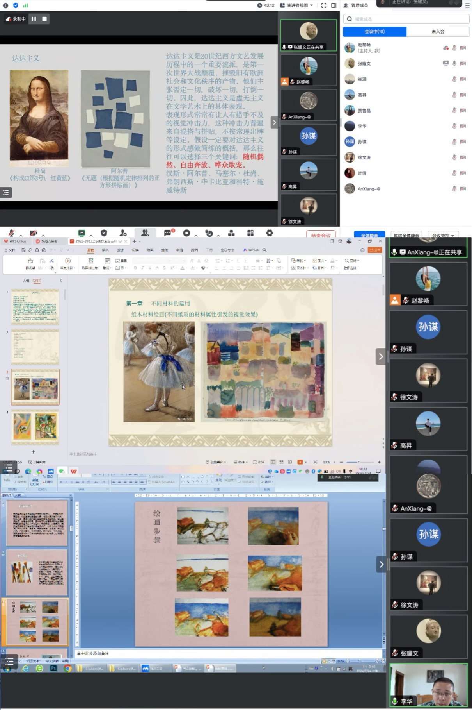Enter full screen mode
This screenshot has height=710, width=472.
pos(324,5)
